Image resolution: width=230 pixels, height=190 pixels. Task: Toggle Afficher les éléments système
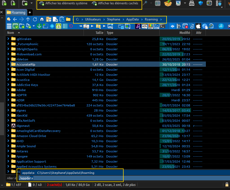63,3
